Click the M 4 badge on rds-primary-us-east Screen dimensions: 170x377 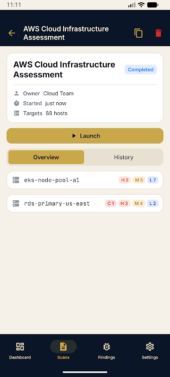[139, 204]
